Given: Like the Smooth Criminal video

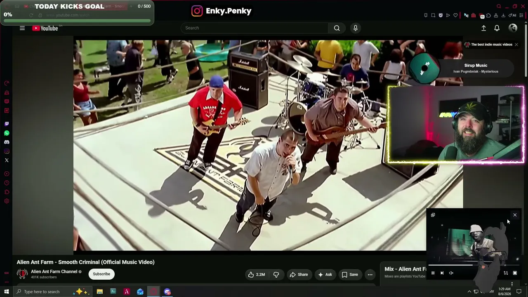Looking at the screenshot, I should [257, 275].
